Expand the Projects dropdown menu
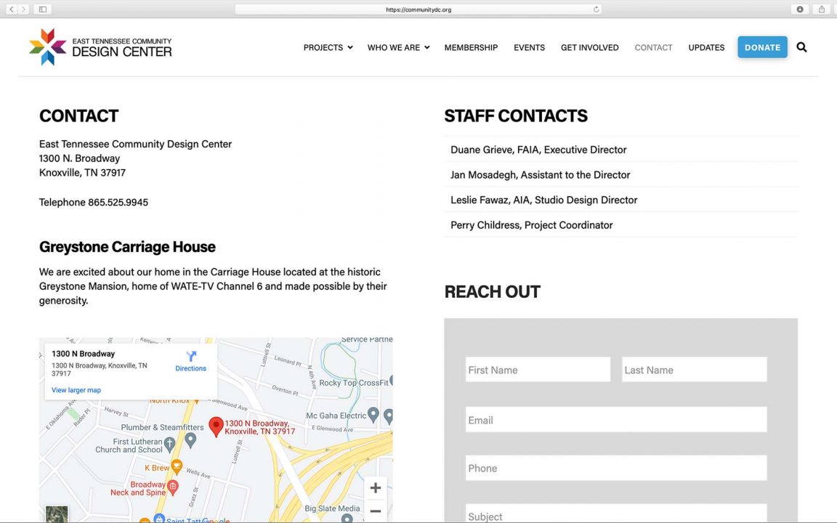This screenshot has width=837, height=523. click(x=328, y=48)
